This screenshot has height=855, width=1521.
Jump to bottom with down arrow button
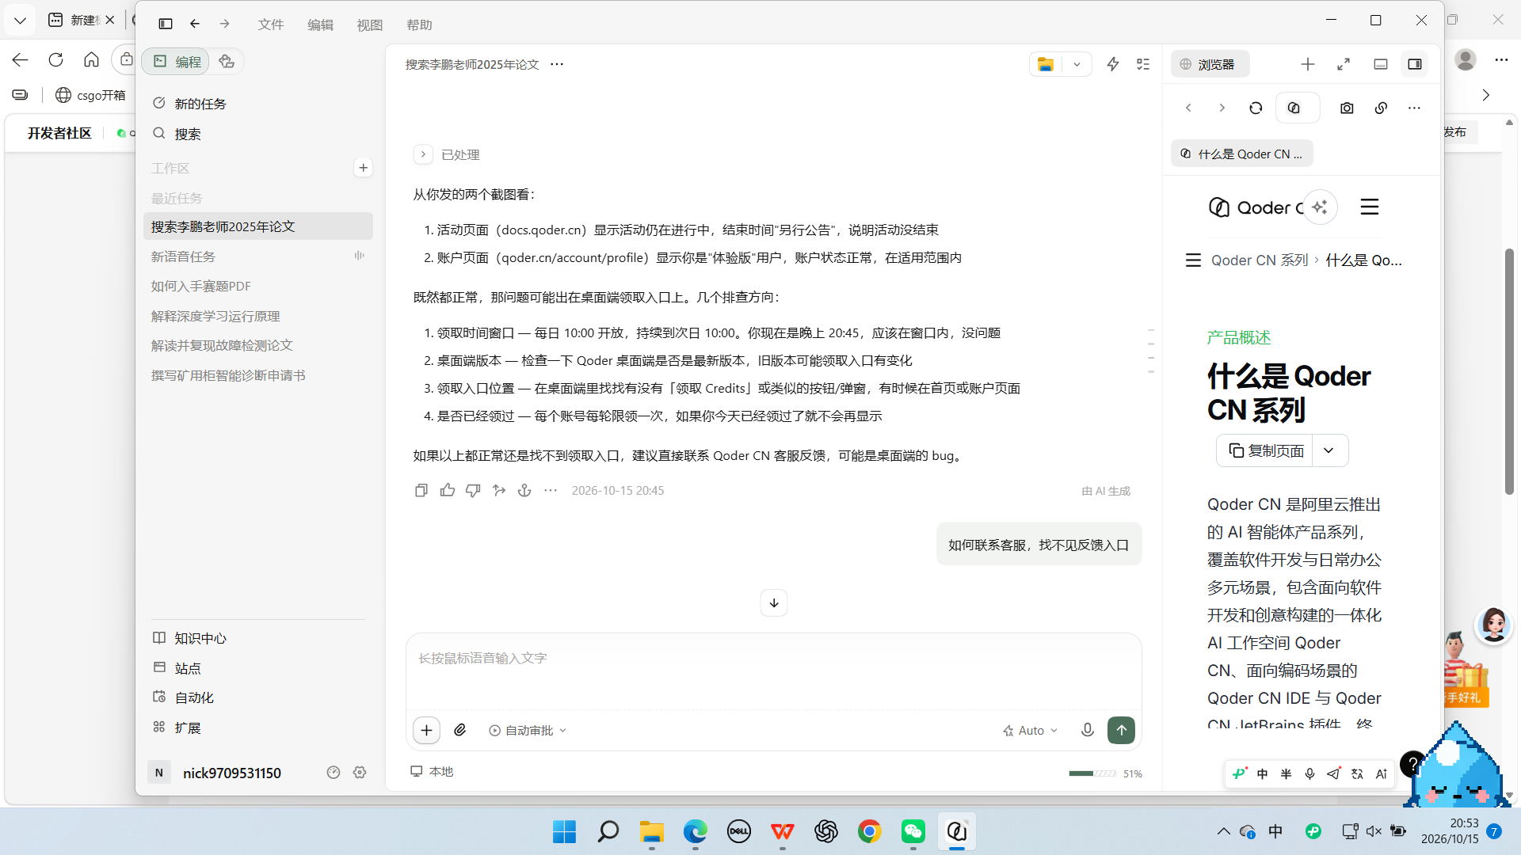[x=774, y=602]
